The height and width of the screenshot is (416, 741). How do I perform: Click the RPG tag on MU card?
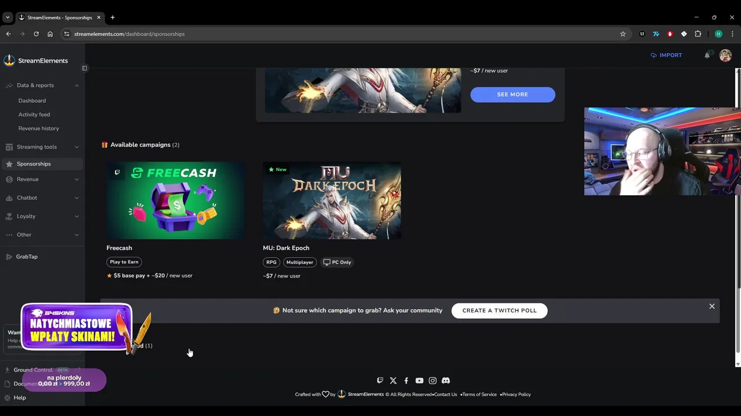tap(272, 262)
